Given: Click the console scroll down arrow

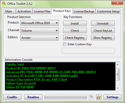Looking at the screenshot, I should tap(118, 88).
